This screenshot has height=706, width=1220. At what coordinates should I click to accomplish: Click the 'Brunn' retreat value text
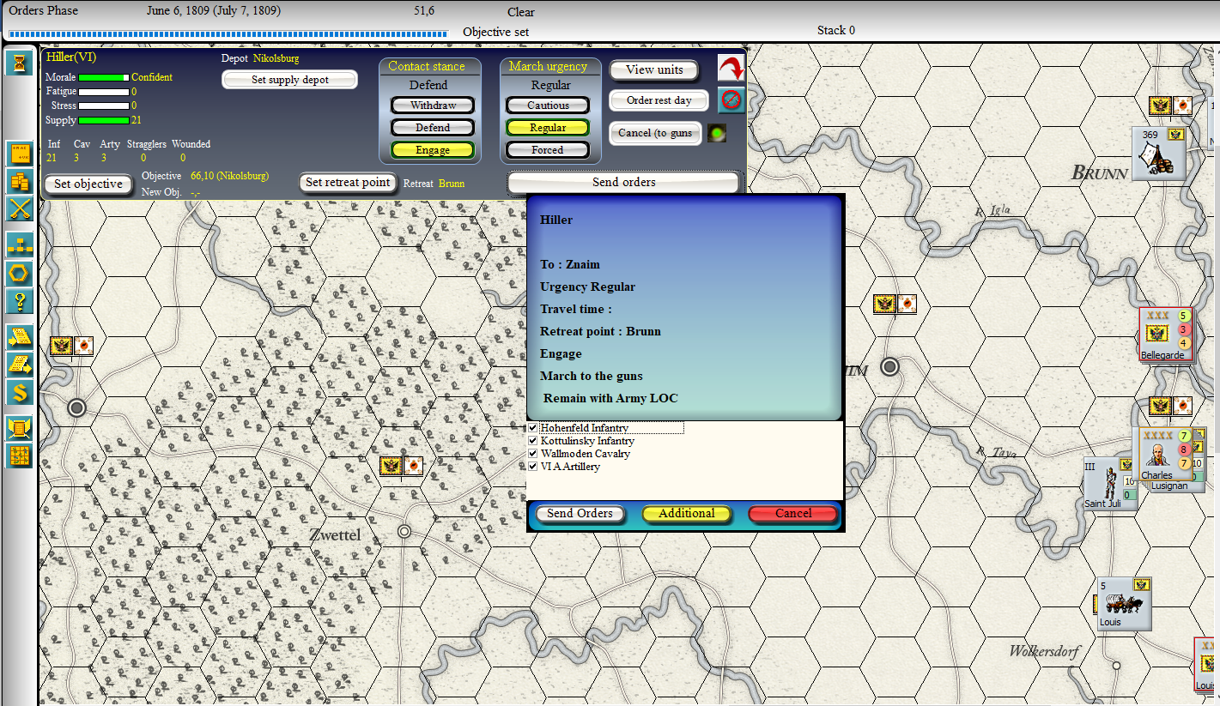pos(452,184)
